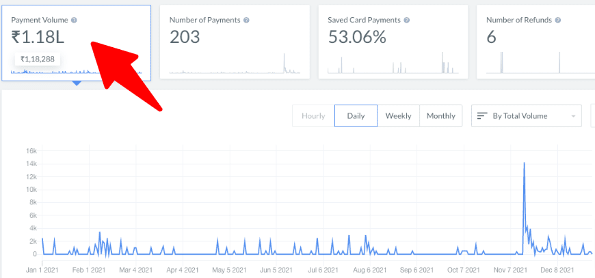595x278 pixels.
Task: Click the Jan 1 2021 axis label
Action: (x=42, y=270)
